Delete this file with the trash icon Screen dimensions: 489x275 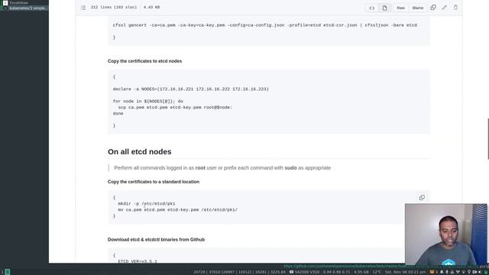click(x=455, y=8)
